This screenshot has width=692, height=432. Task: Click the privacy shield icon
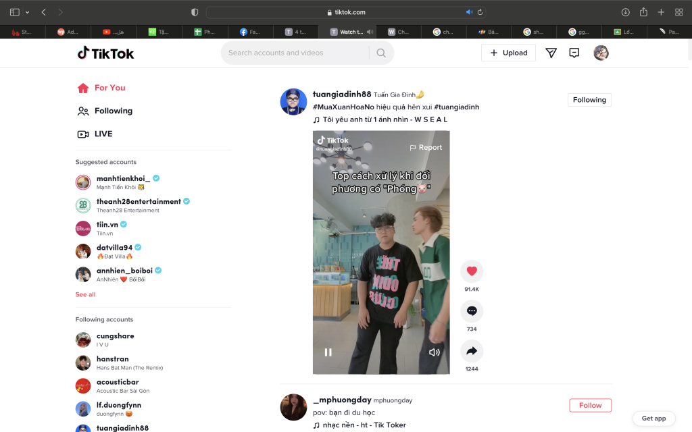point(195,12)
